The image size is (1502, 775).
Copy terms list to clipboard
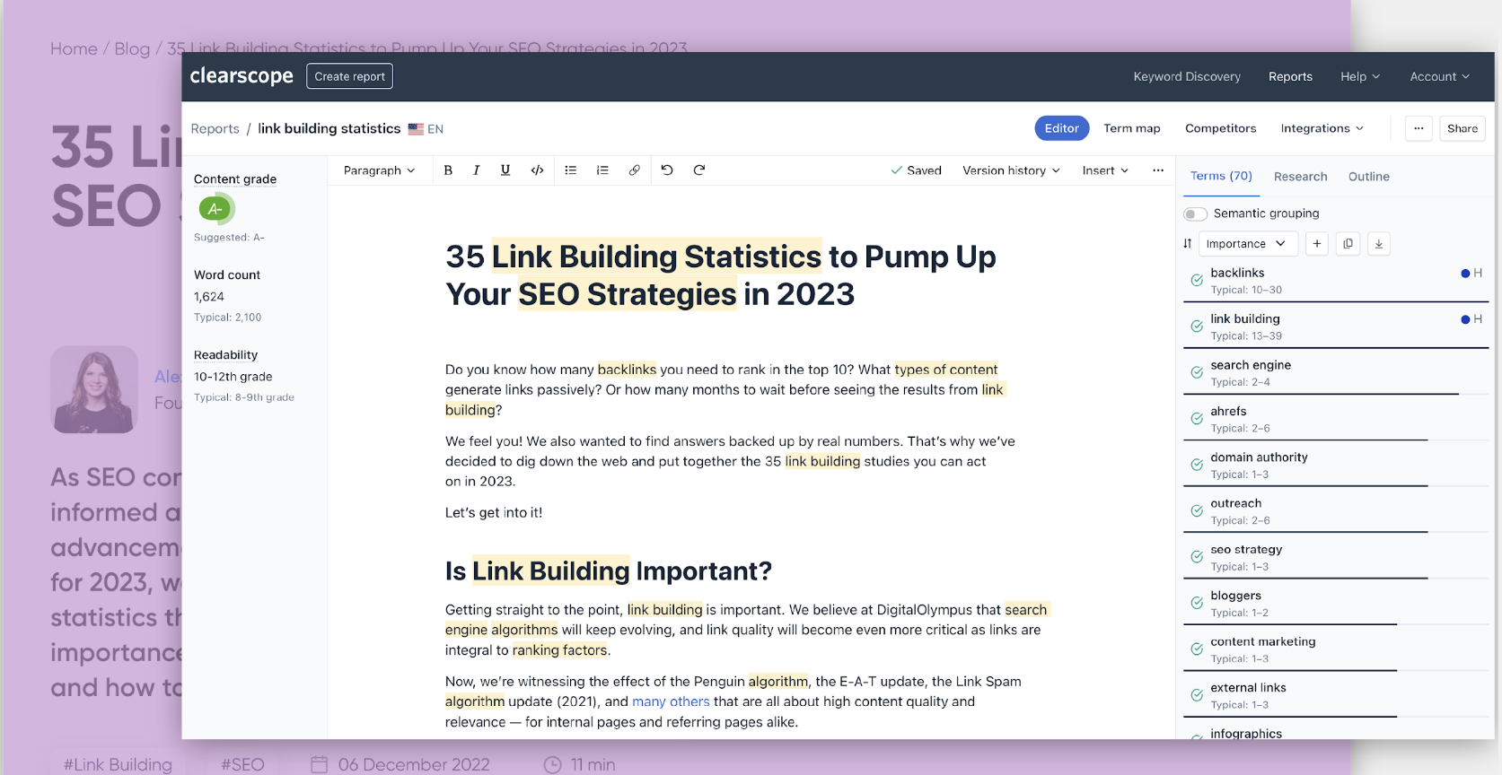[x=1348, y=244]
